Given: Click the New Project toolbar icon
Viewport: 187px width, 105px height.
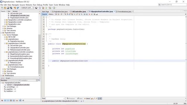Looking at the screenshot, I should tap(5, 8).
